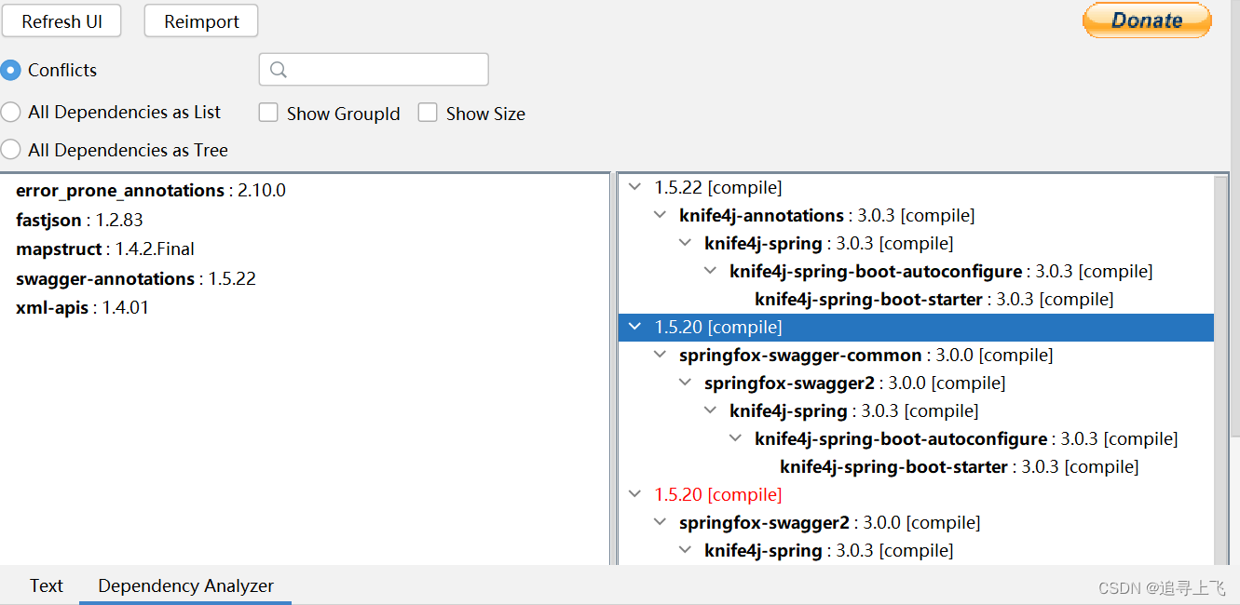
Task: Collapse the 1.5.22 [compile] node
Action: click(x=635, y=187)
